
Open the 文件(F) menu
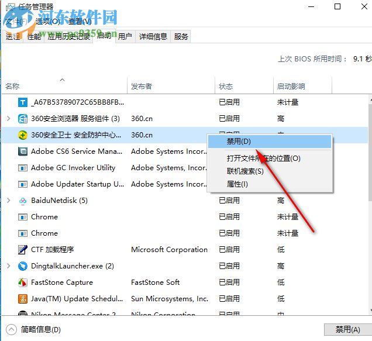tap(16, 22)
